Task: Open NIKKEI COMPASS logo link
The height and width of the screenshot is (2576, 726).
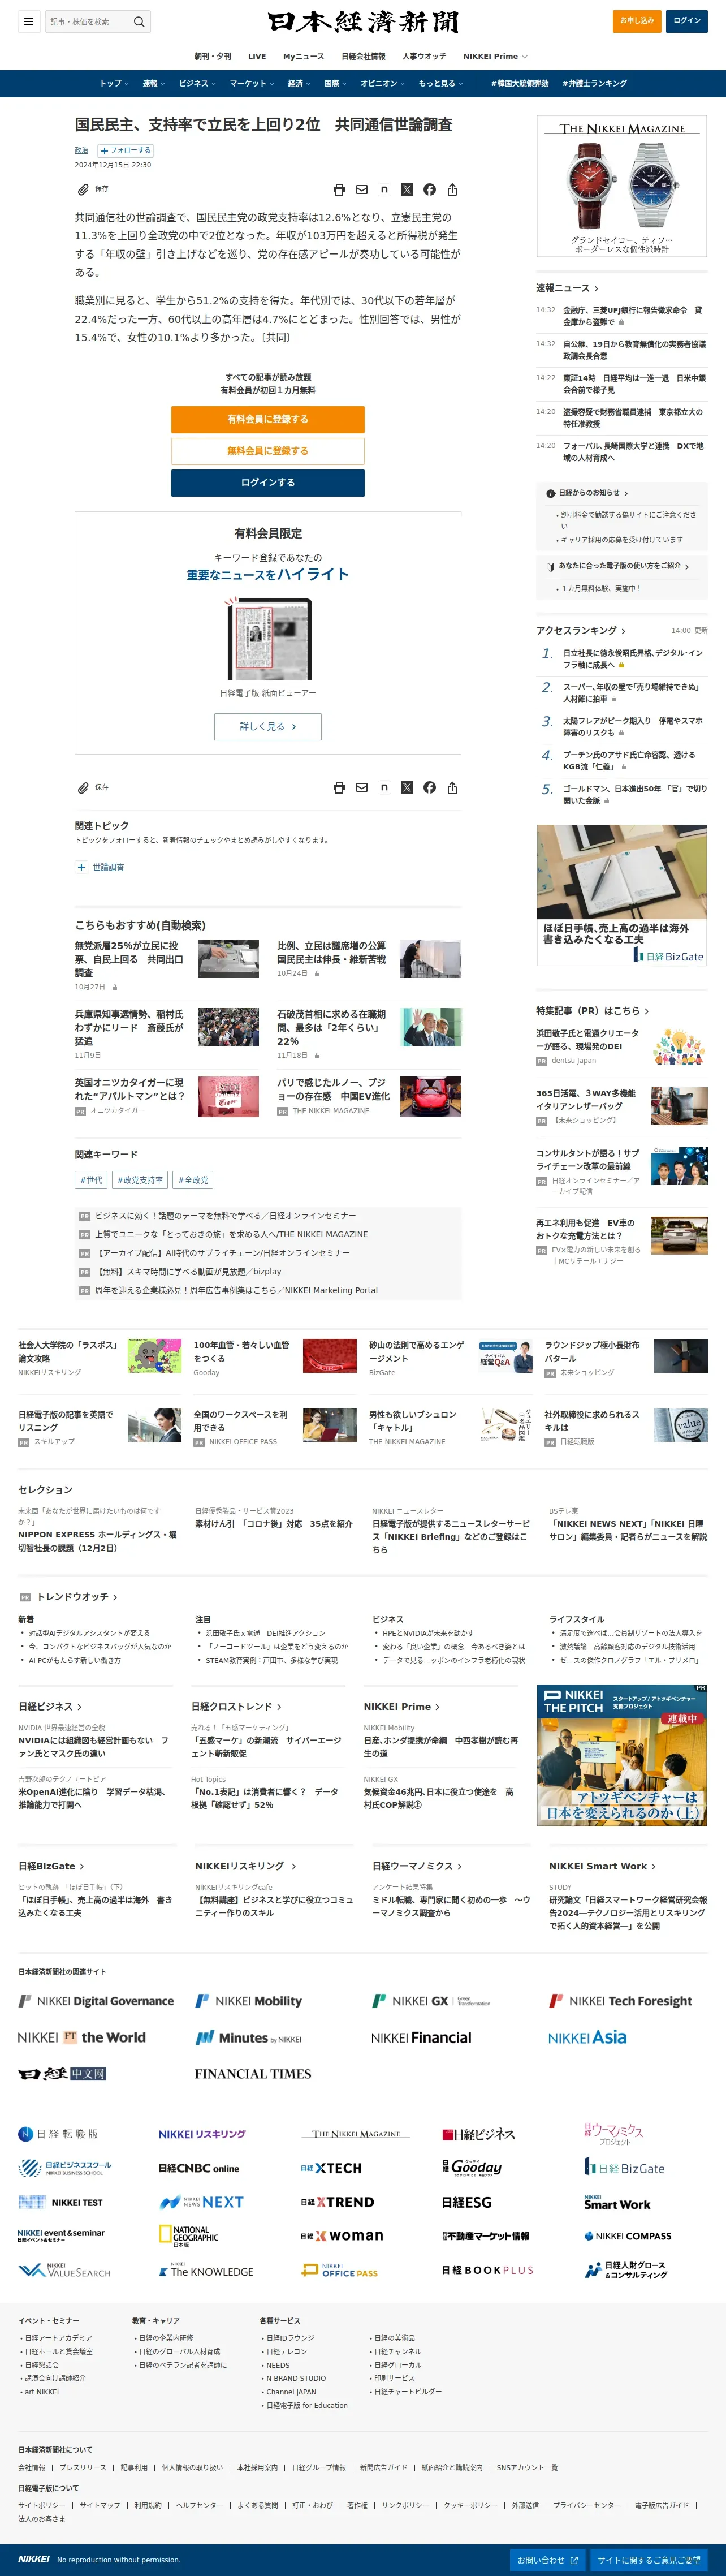Action: coord(628,2236)
